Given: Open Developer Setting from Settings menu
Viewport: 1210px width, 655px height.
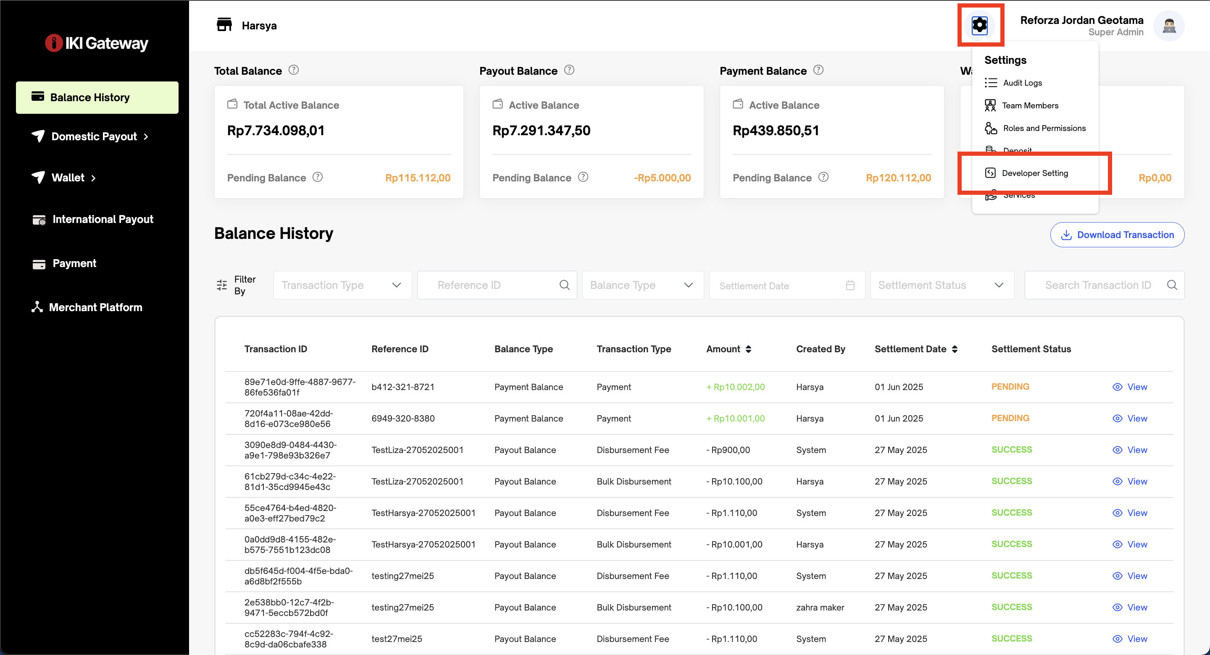Looking at the screenshot, I should [x=1034, y=173].
